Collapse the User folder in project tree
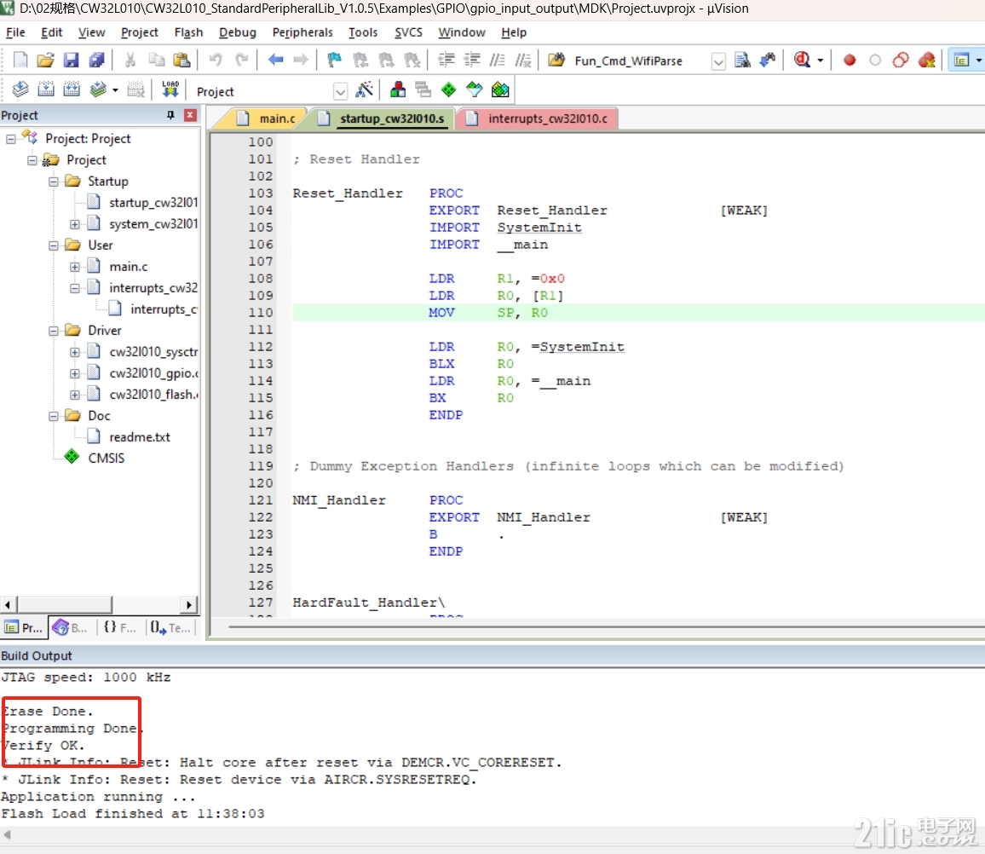Screen dimensions: 985x854 (54, 245)
